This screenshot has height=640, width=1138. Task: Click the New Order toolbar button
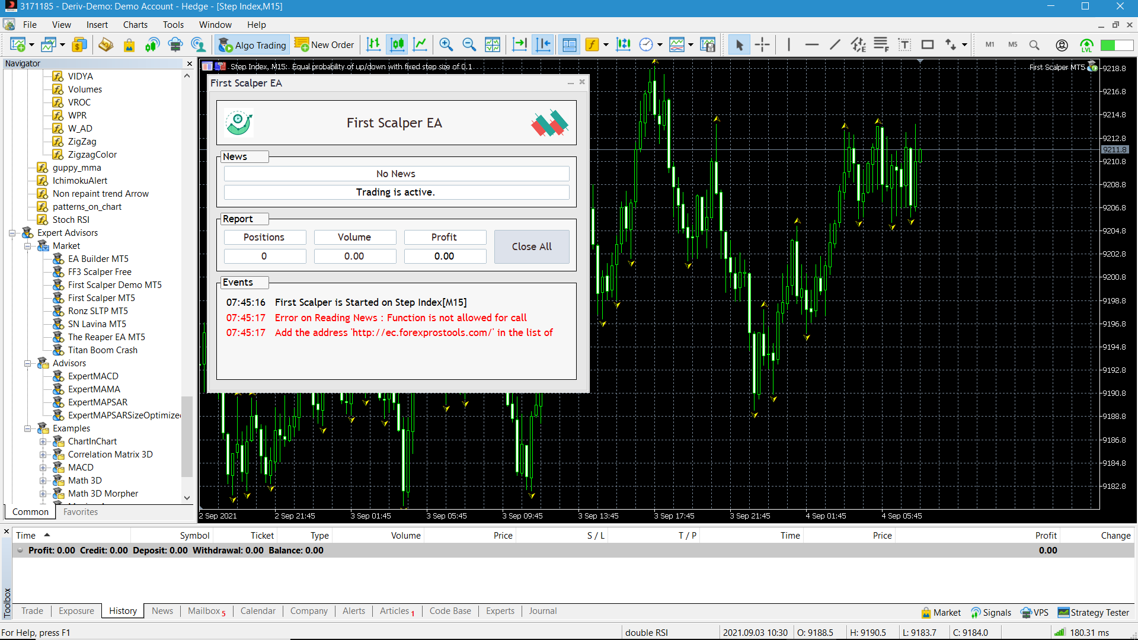[324, 45]
